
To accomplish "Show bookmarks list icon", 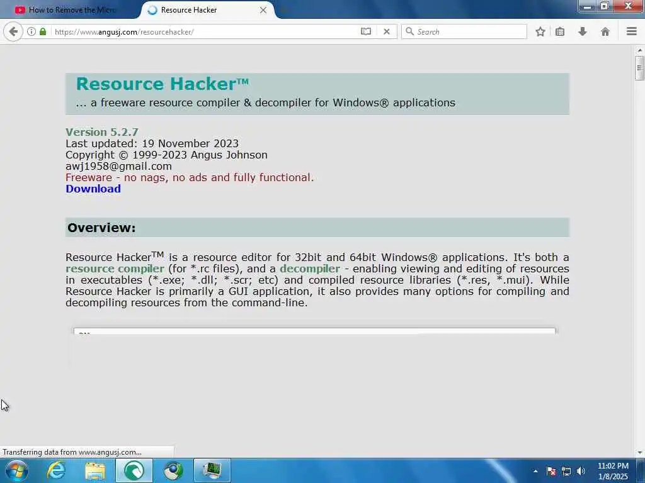I will (560, 31).
